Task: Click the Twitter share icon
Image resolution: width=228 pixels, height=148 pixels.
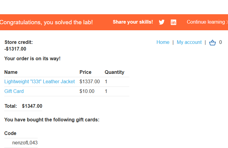Action: [162, 22]
